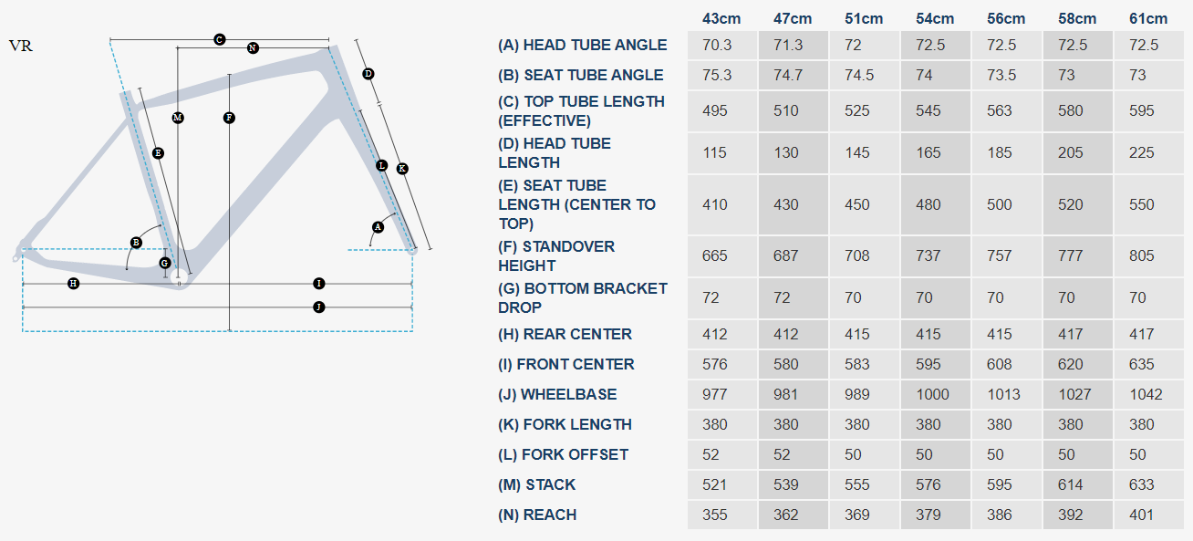Click the (A) HEAD TUBE ANGLE row label
The height and width of the screenshot is (541, 1193).
pos(582,45)
